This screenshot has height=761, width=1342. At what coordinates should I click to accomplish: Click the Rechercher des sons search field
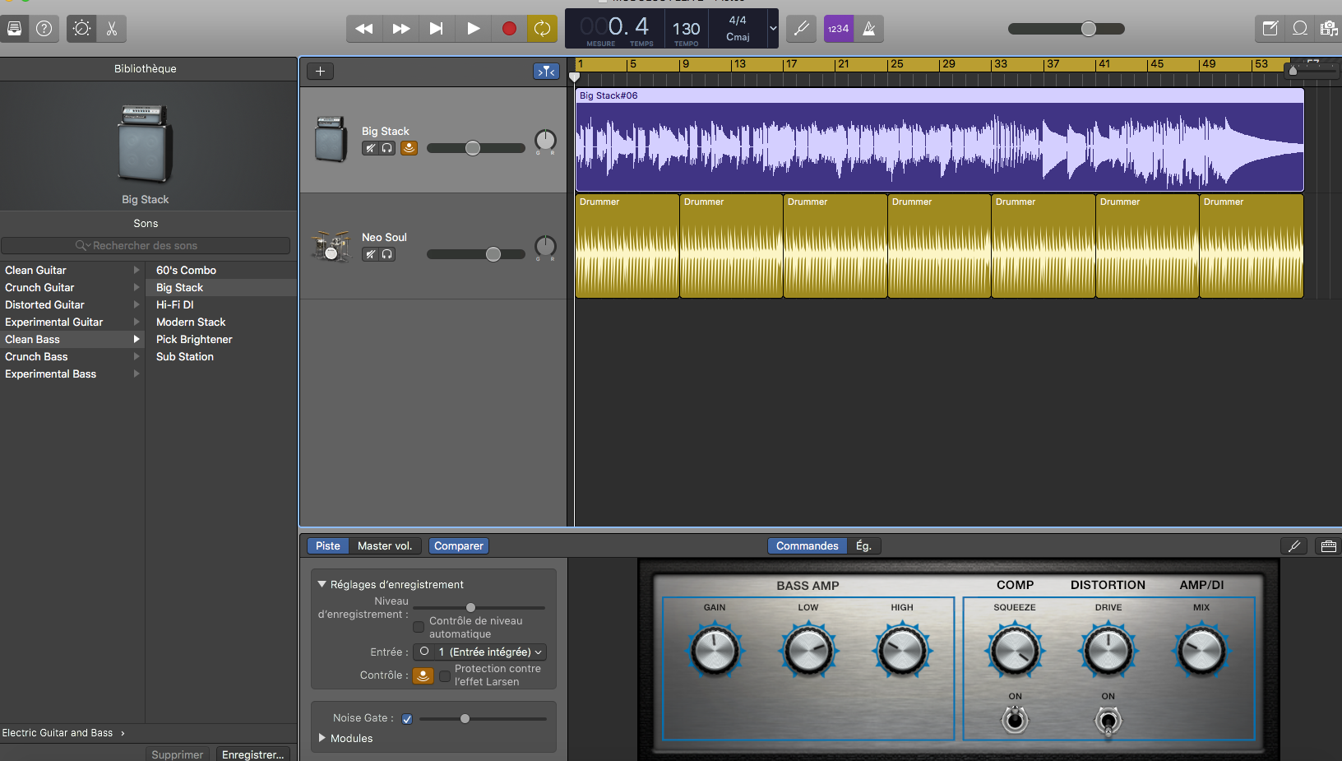(x=146, y=245)
